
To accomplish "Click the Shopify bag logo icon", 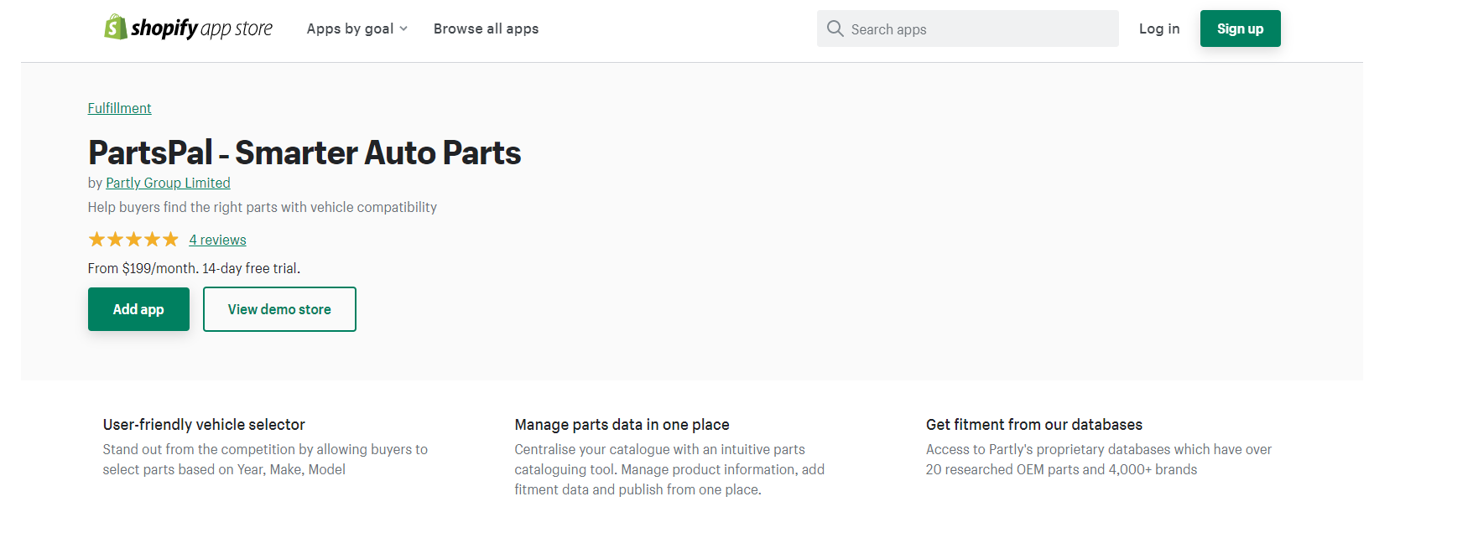I will (x=115, y=27).
